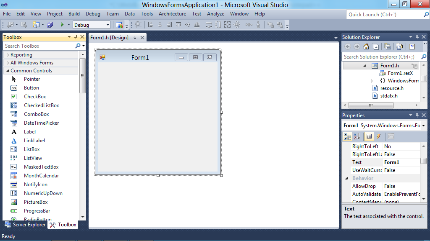430x241 pixels.
Task: Expand the All Windows Forms group
Action: pos(8,63)
